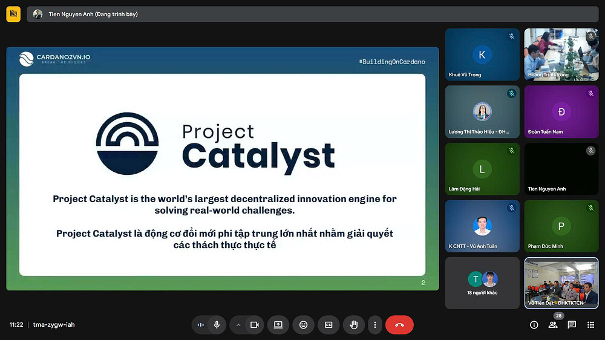Click muted mic icon on Đoàn Tuấn Nam
The image size is (605, 340).
click(590, 93)
